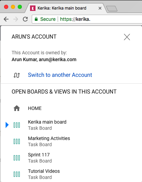Reload the page
The image size is (142, 182).
tap(25, 19)
